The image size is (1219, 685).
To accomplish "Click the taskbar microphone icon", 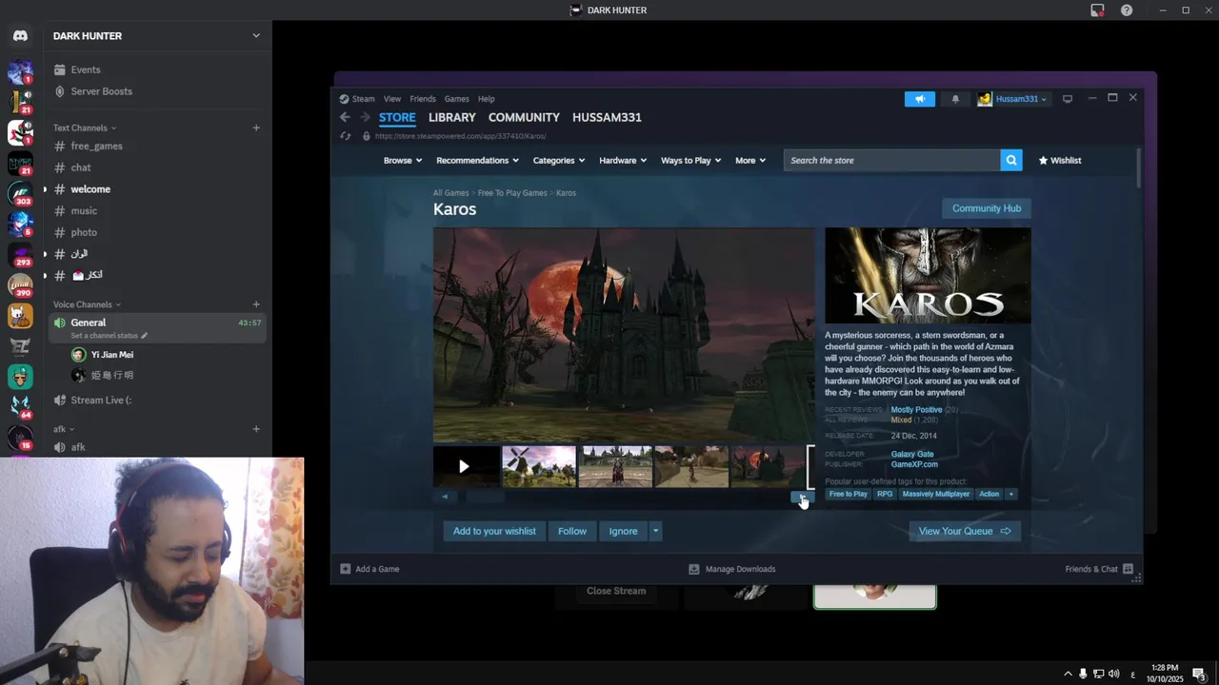I will pyautogui.click(x=1083, y=674).
